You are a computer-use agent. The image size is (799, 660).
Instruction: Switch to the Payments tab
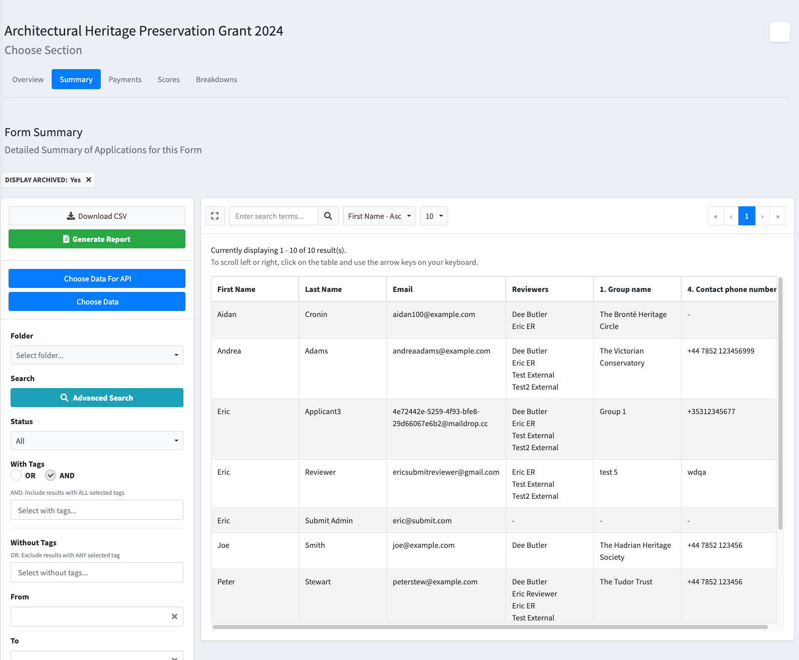[x=125, y=79]
